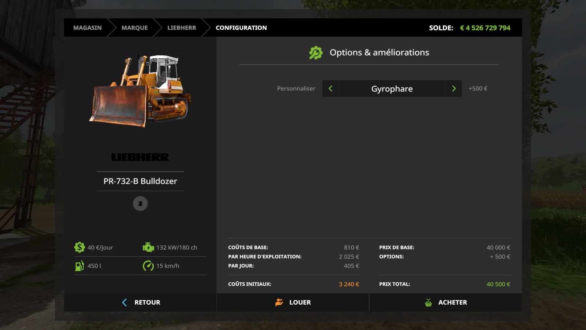Navigate to LIEBHERR breadcrumb
This screenshot has width=586, height=330.
[182, 28]
